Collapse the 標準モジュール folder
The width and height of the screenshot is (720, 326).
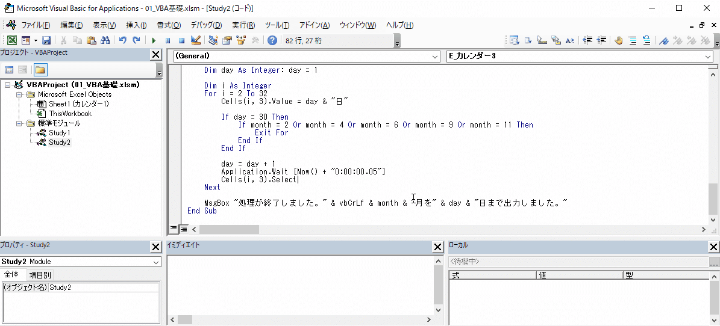pos(19,123)
